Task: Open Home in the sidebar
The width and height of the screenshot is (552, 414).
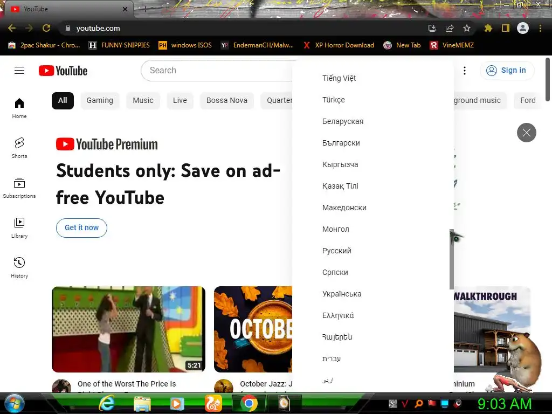Action: 19,108
